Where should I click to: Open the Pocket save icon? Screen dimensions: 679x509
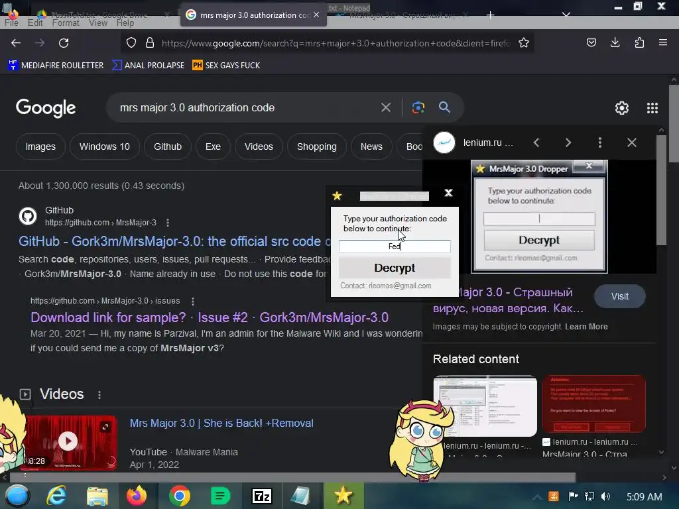coord(591,42)
